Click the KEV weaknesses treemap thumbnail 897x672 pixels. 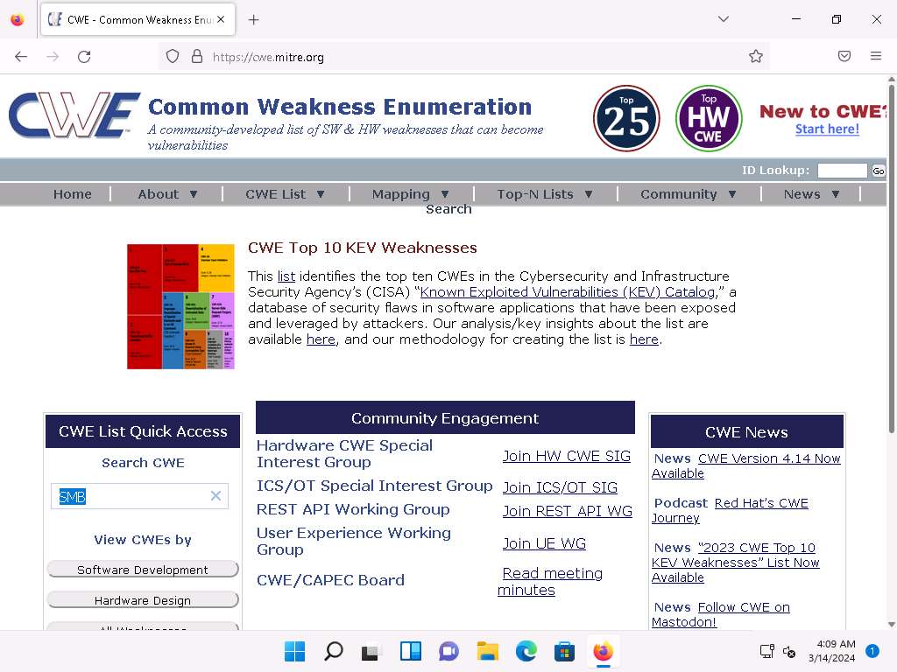point(180,306)
